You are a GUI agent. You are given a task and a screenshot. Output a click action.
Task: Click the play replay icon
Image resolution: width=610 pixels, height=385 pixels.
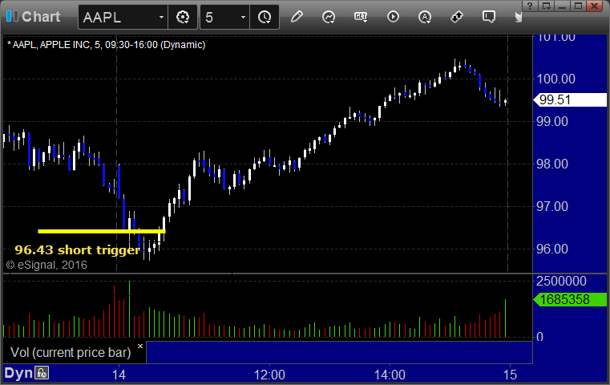pos(393,17)
